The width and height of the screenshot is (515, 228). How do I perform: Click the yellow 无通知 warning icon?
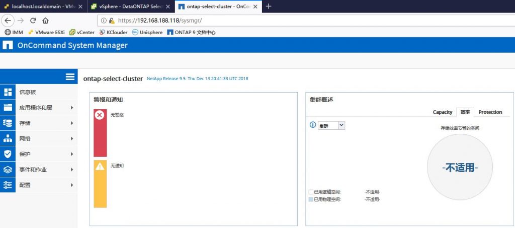tap(100, 166)
